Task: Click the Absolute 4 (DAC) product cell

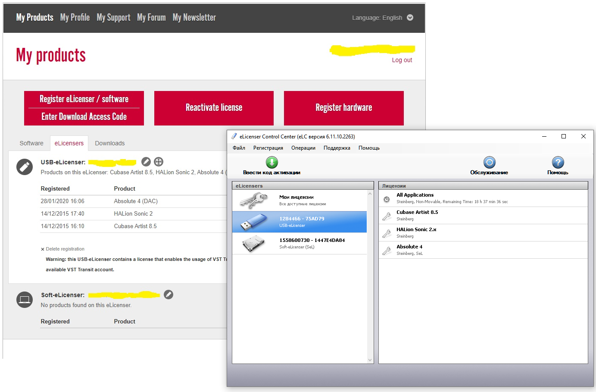Action: pyautogui.click(x=136, y=201)
